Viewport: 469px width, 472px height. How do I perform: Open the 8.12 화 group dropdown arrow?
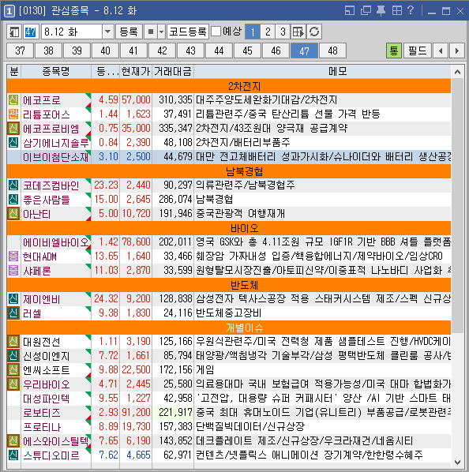107,32
